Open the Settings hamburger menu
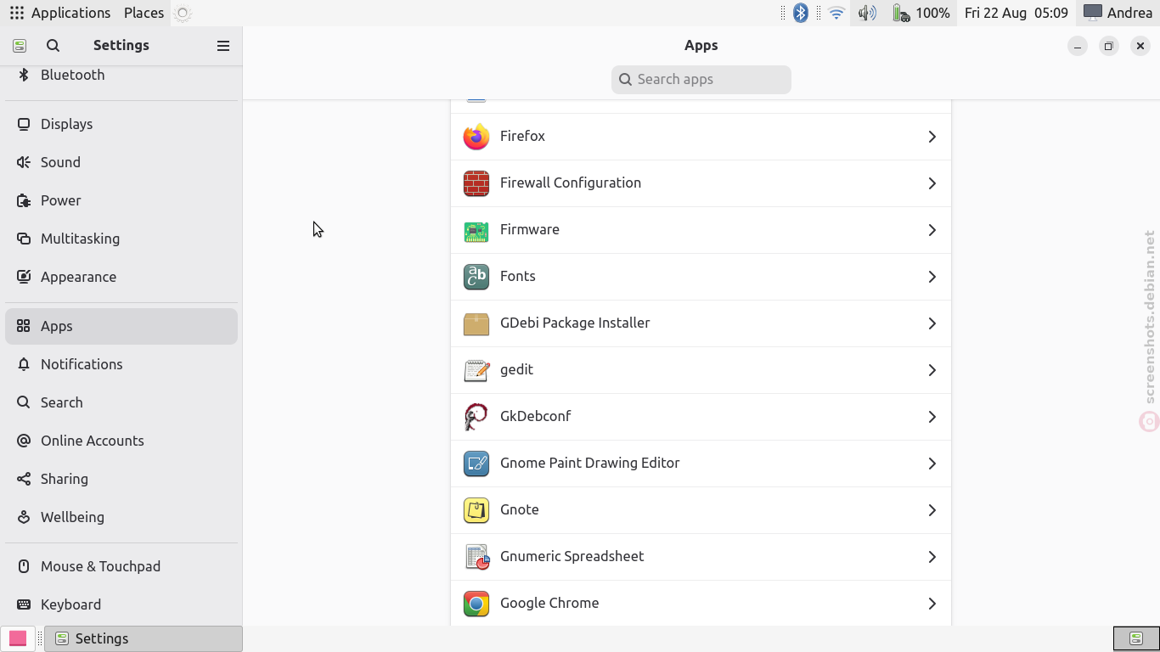The image size is (1160, 652). (223, 46)
